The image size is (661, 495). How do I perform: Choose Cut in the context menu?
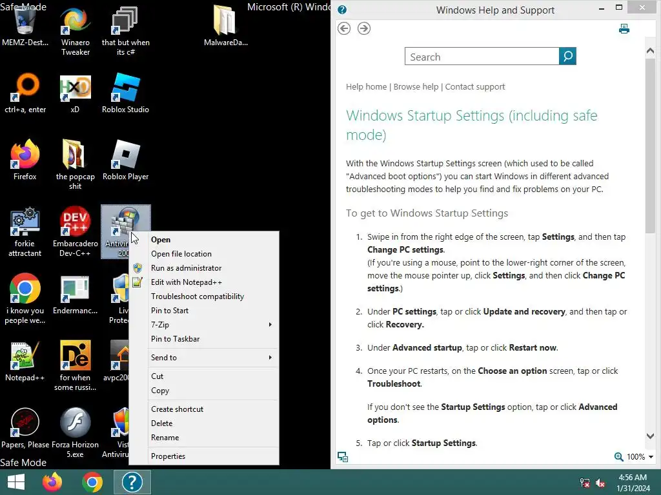[204, 376]
